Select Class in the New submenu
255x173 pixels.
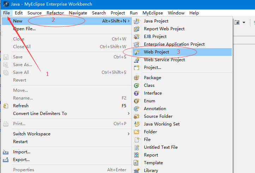click(x=182, y=85)
